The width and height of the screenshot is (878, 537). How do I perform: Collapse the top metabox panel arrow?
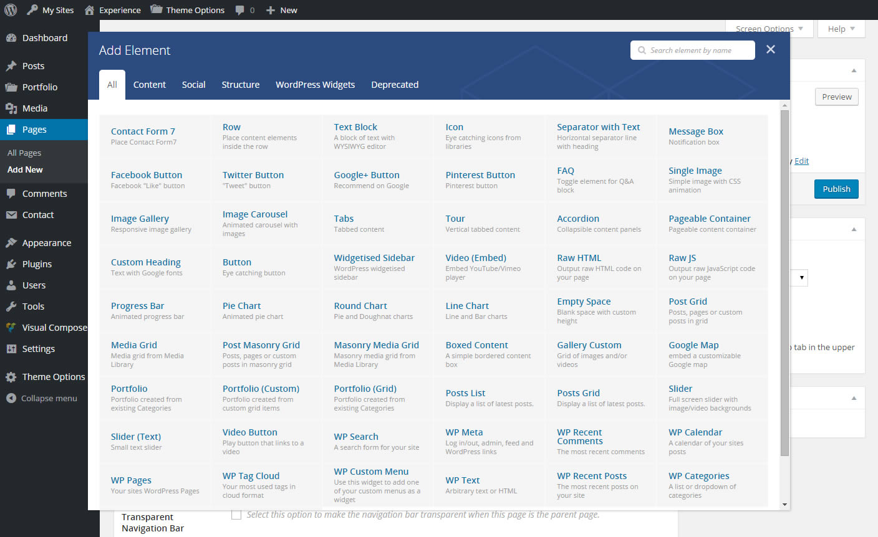coord(854,70)
